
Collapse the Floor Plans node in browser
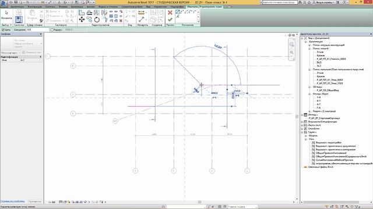tap(309, 49)
